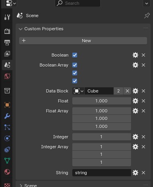Click the Integer value field
This screenshot has height=187, width=153.
click(101, 137)
